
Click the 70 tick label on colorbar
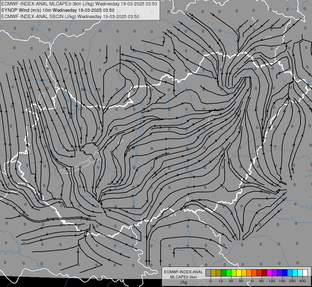pos(251,281)
